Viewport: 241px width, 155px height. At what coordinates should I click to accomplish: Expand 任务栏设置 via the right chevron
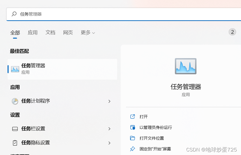(x=109, y=129)
